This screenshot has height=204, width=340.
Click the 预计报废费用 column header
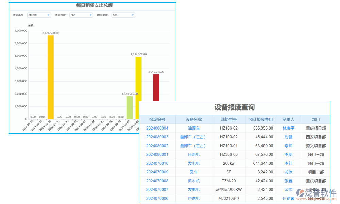tap(261, 119)
